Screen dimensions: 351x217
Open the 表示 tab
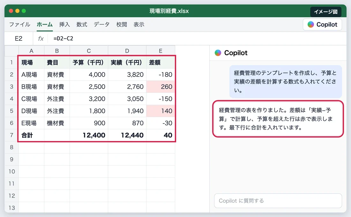[x=139, y=24]
